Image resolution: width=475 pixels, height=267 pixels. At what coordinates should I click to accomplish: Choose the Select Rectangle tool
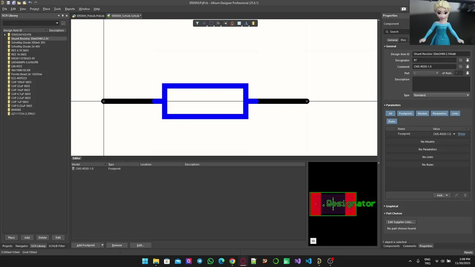pyautogui.click(x=211, y=23)
